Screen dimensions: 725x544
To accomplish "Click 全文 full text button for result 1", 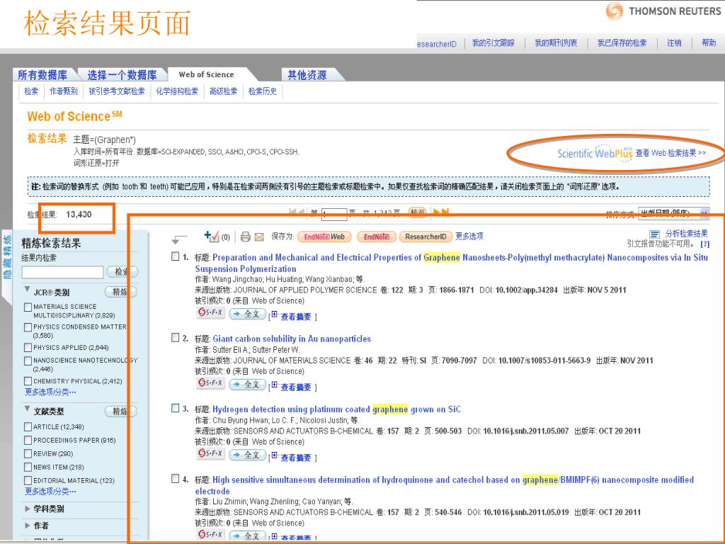I will tap(247, 314).
